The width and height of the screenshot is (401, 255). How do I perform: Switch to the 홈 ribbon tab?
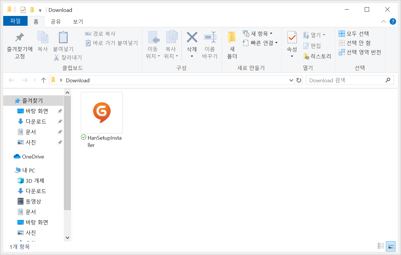tap(36, 21)
